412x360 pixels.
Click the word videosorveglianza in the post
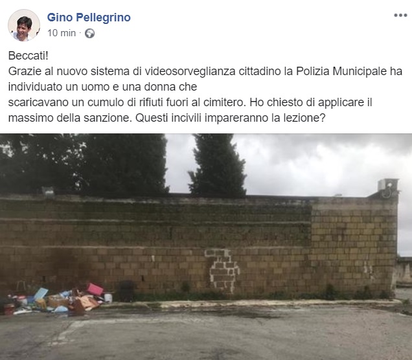(x=190, y=71)
